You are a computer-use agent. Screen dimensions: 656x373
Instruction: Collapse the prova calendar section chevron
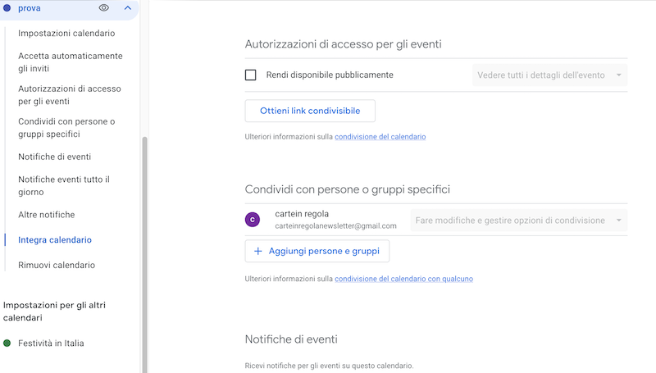click(x=128, y=8)
